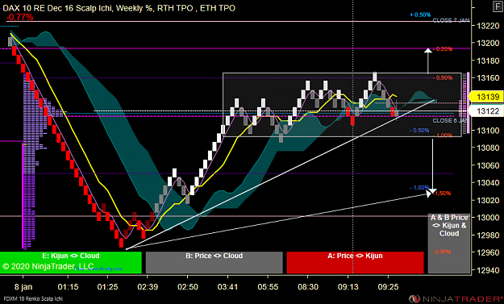Click the 12960 price axis label
Viewport: 504px width, 304px height.
pos(488,253)
